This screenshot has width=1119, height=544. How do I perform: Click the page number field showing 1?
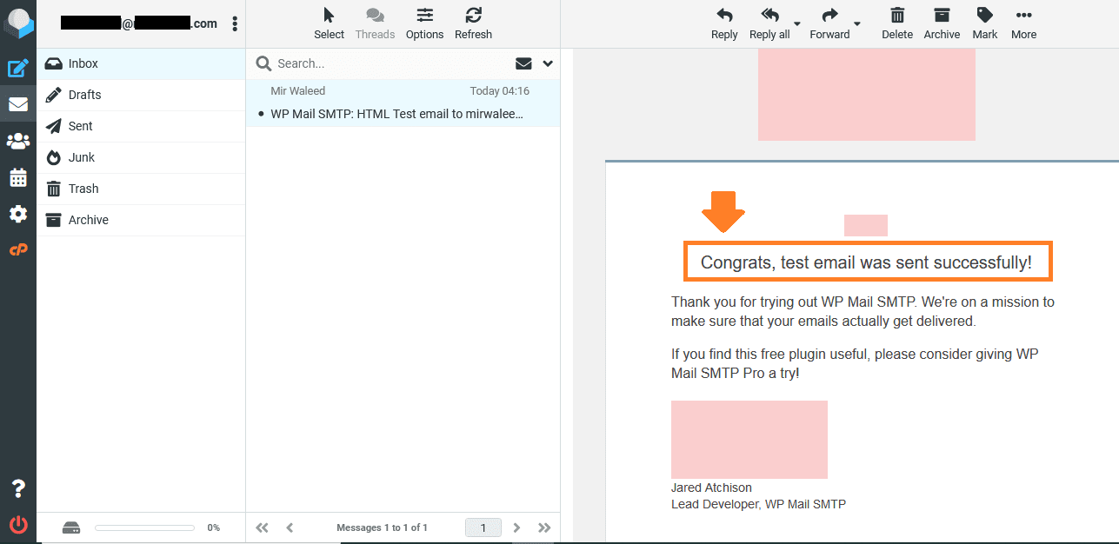click(x=483, y=527)
